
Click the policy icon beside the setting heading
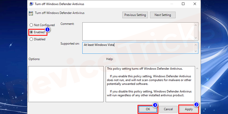[x=31, y=13]
